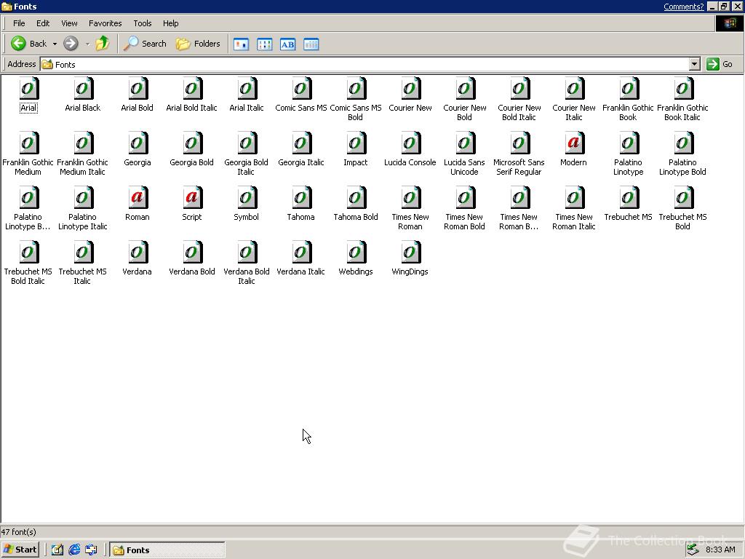Screen dimensions: 745x559
Task: Select the Courier New font icon
Action: [x=410, y=89]
